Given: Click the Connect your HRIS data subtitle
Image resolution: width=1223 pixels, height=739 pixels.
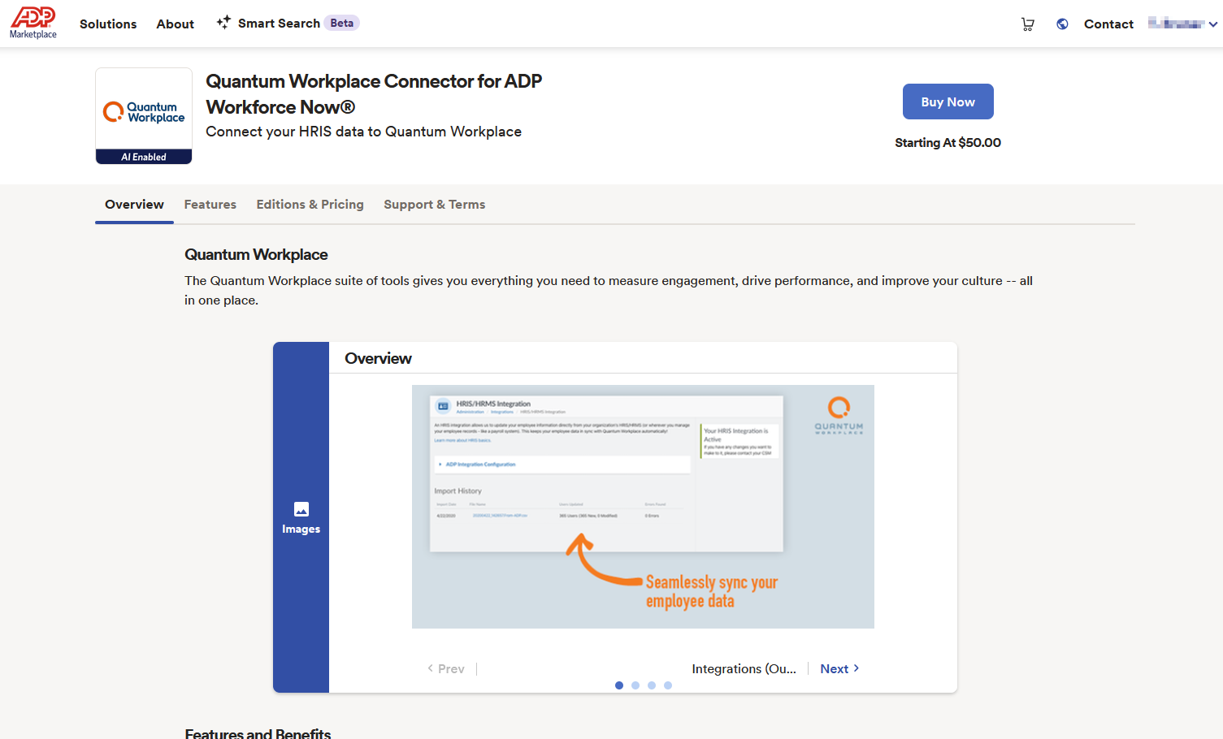Looking at the screenshot, I should 363,132.
